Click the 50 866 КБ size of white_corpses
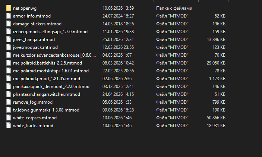Viewport: 262px width, 157px height. pos(216,118)
